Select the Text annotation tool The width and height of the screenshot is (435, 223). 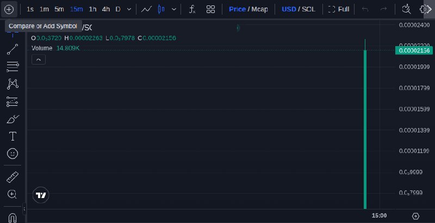click(13, 136)
